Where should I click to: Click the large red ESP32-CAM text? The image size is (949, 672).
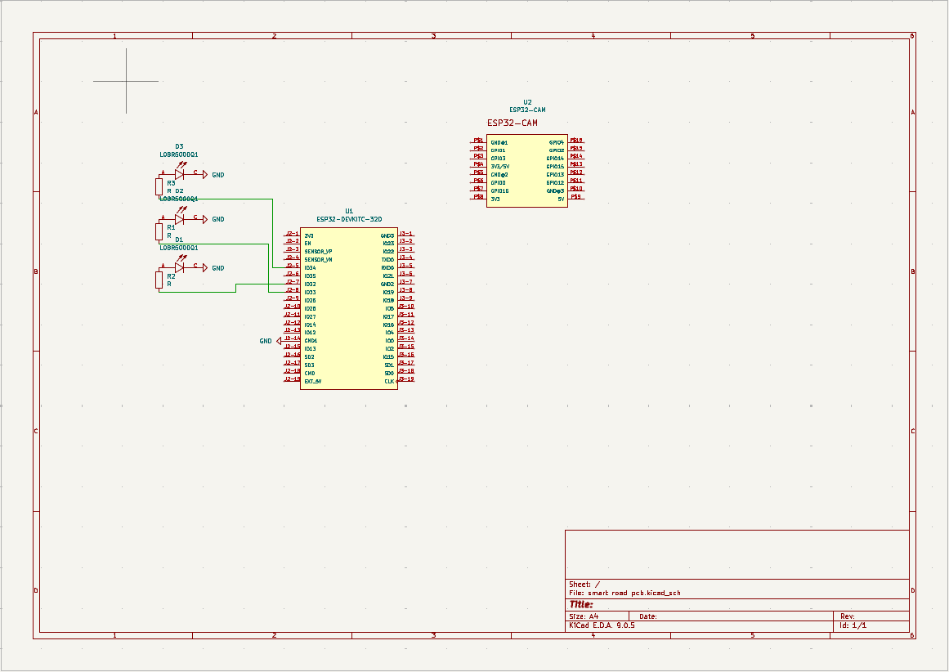(513, 123)
